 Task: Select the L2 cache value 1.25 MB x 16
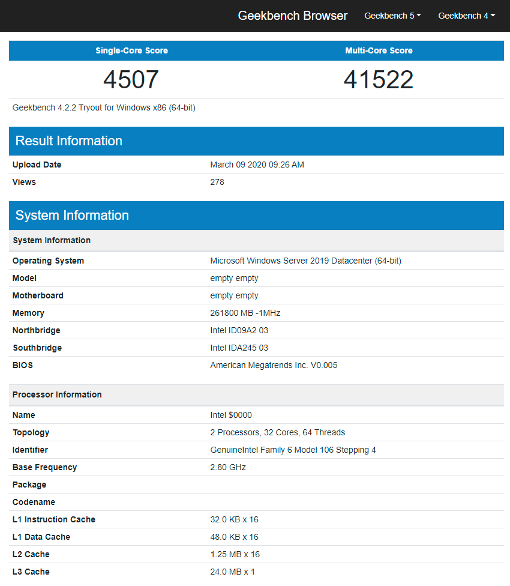(235, 554)
